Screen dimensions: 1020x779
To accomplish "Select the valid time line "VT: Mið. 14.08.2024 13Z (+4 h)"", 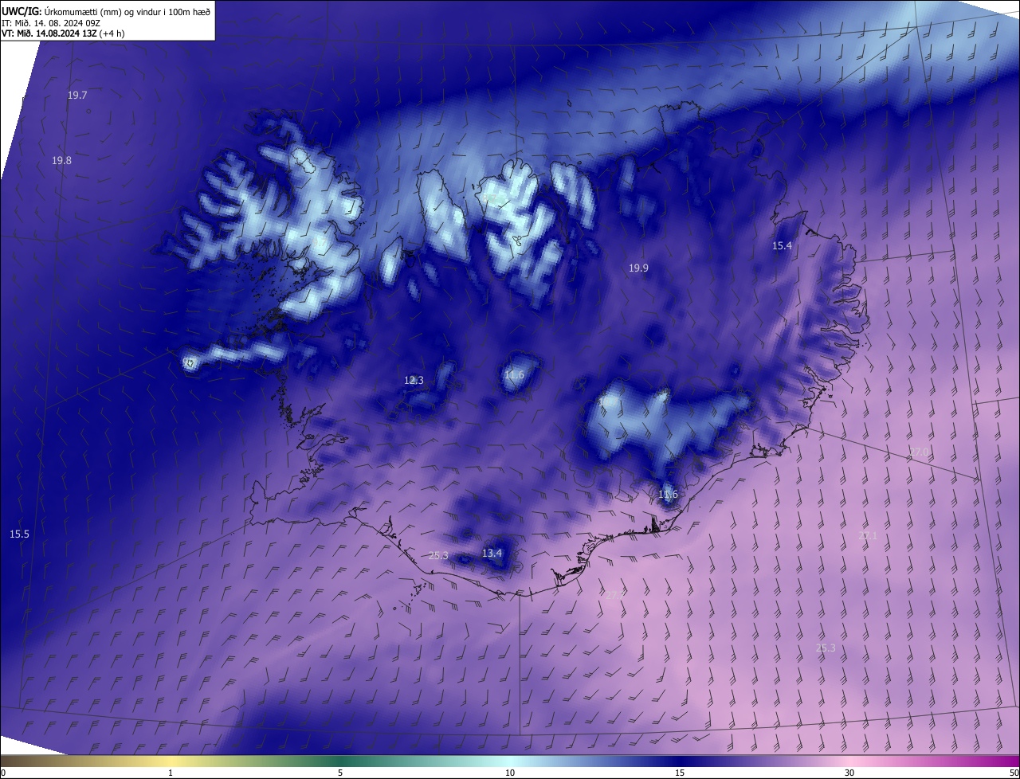I will pyautogui.click(x=63, y=33).
